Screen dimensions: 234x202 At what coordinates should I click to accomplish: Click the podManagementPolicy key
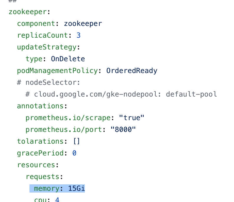(x=57, y=71)
